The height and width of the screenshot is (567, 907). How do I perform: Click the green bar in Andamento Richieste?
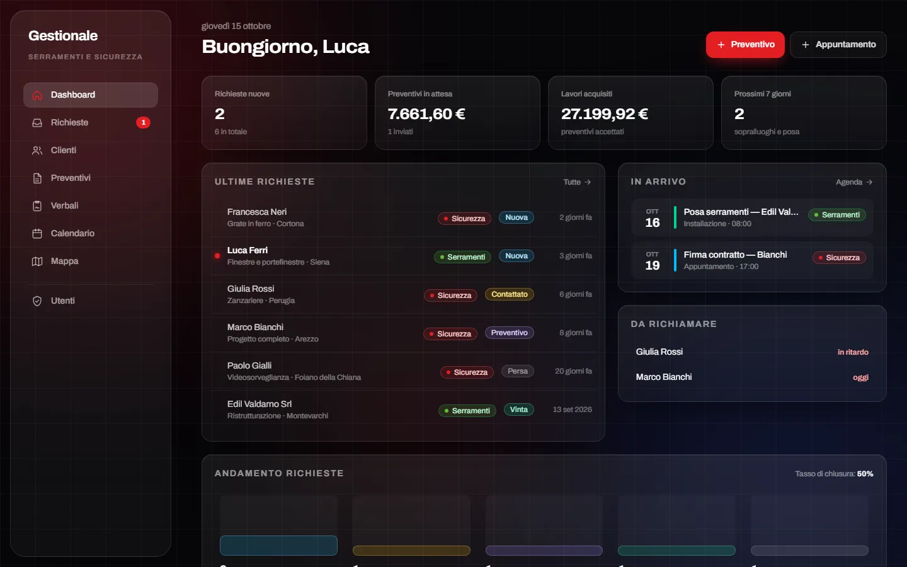(676, 551)
